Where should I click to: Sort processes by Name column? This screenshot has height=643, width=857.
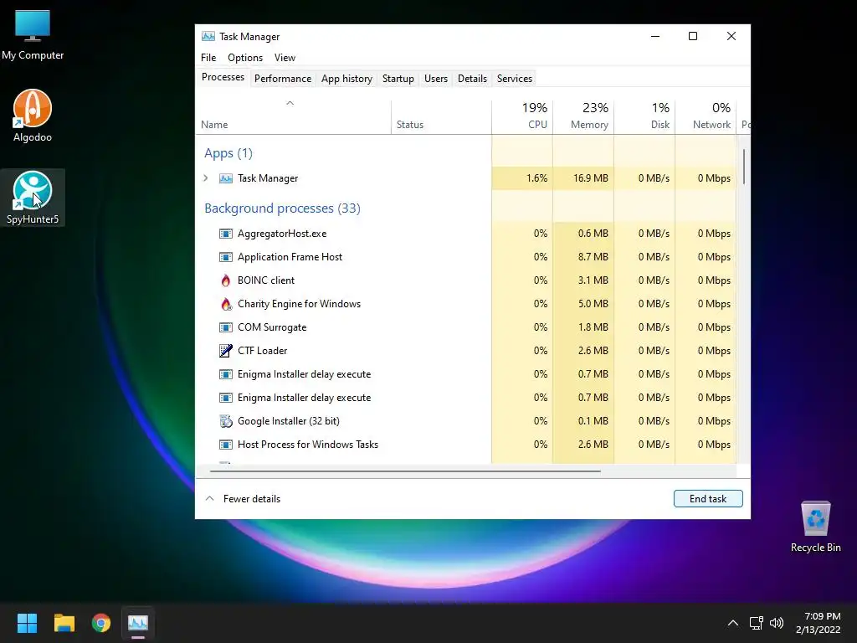tap(294, 116)
